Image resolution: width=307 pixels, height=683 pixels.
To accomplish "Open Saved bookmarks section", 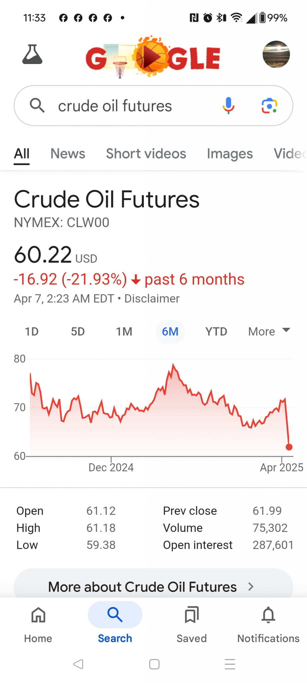I will point(191,624).
